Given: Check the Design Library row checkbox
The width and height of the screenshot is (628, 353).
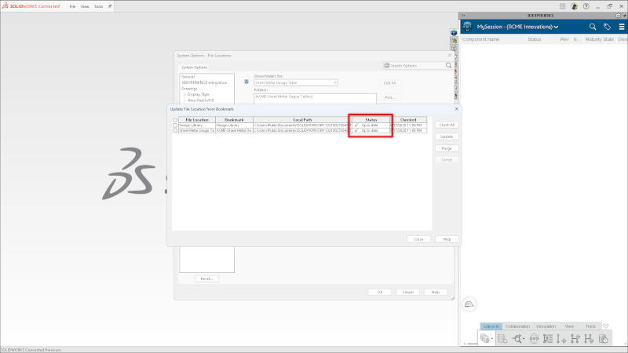Looking at the screenshot, I should click(x=175, y=126).
